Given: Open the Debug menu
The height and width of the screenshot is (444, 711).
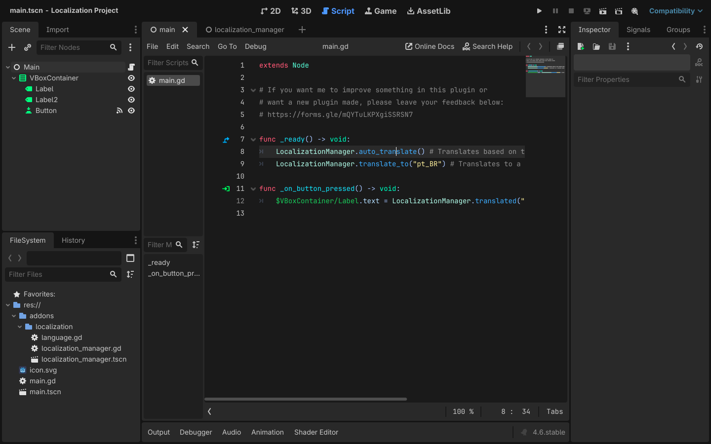Looking at the screenshot, I should click(255, 46).
